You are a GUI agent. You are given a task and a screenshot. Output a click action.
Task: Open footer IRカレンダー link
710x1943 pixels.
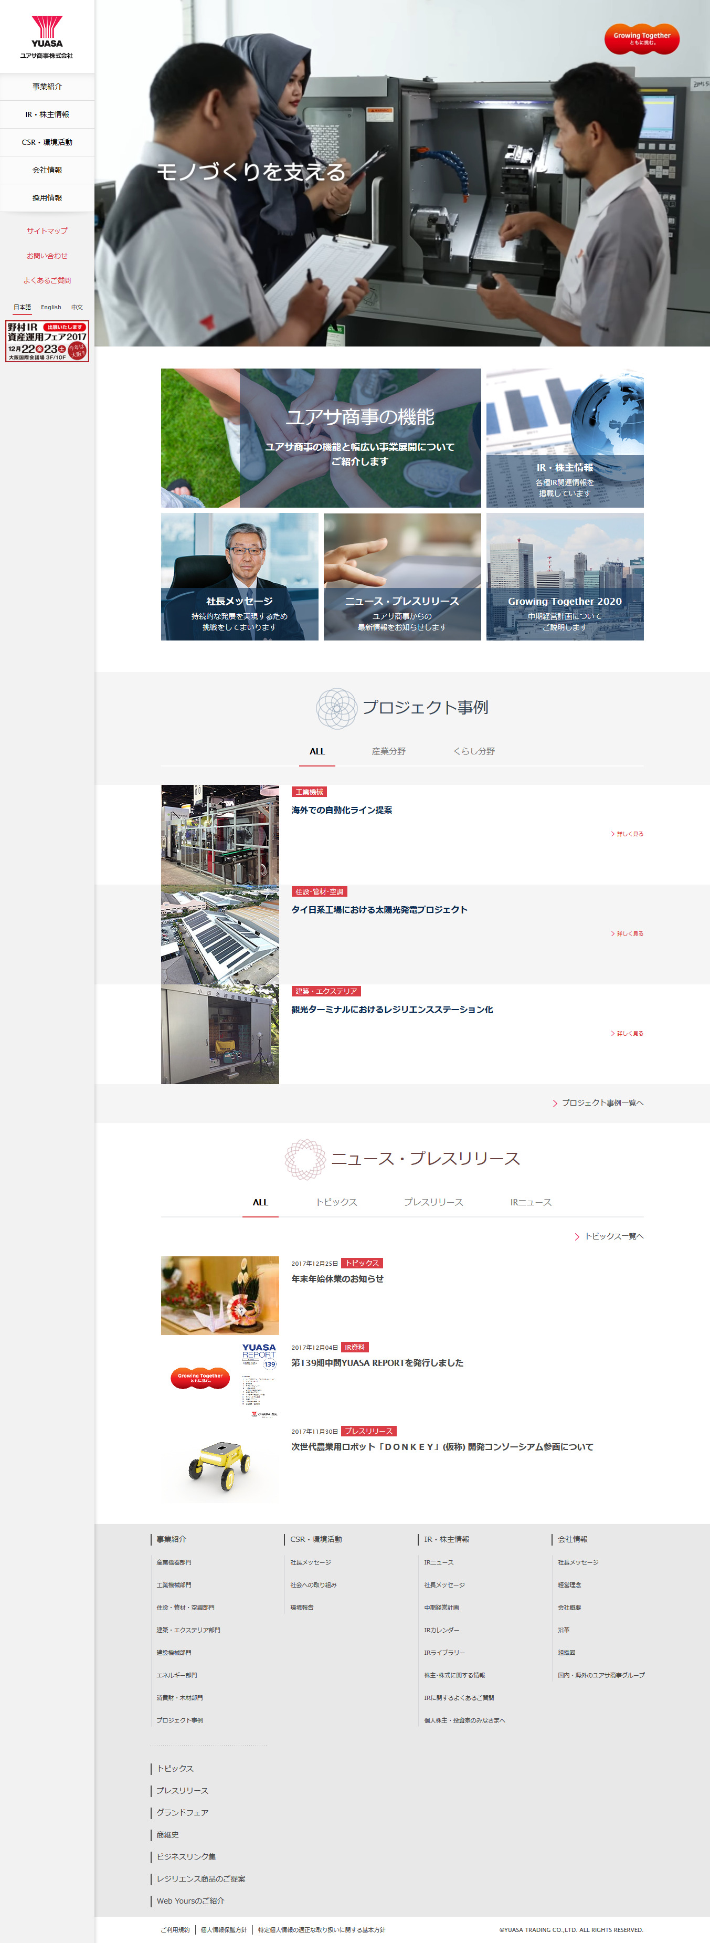pos(442,1630)
